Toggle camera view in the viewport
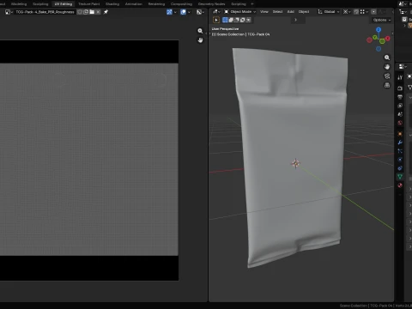This screenshot has height=309, width=412. click(x=387, y=76)
